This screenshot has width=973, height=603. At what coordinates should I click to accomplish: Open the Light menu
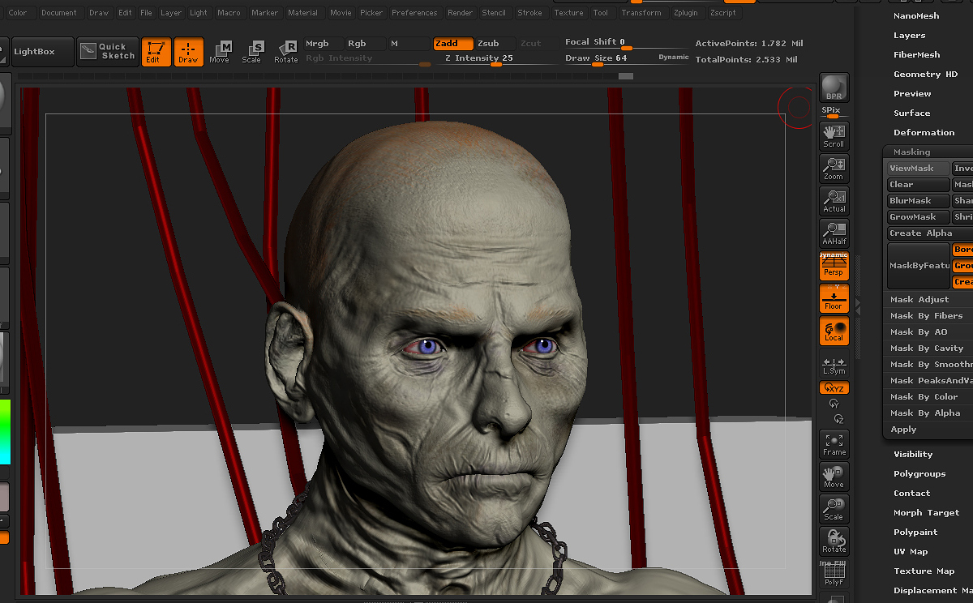coord(199,13)
